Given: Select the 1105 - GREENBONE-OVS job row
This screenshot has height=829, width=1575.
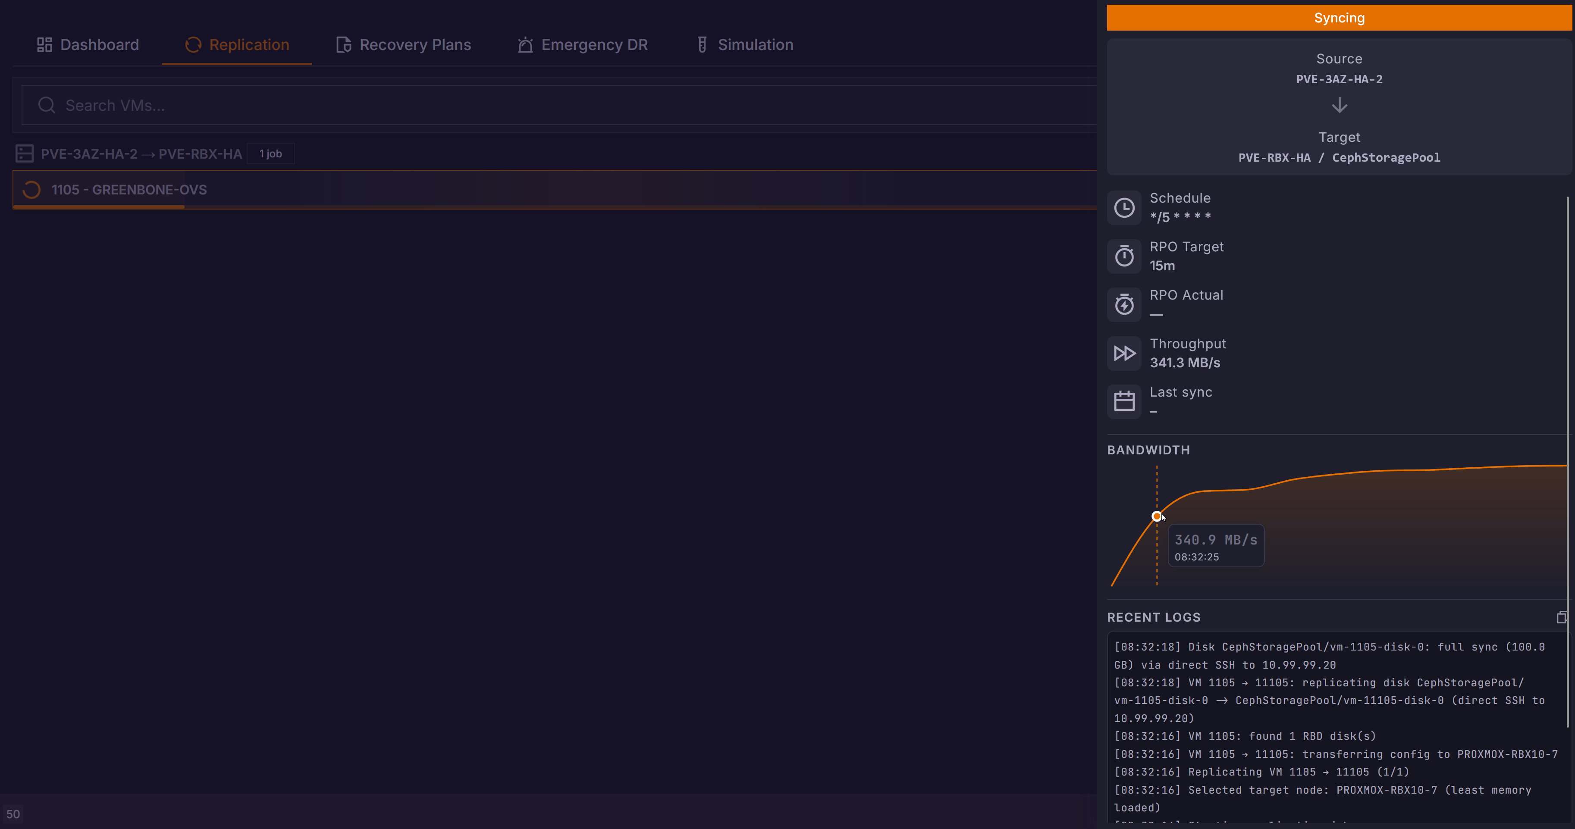Looking at the screenshot, I should click(x=555, y=190).
